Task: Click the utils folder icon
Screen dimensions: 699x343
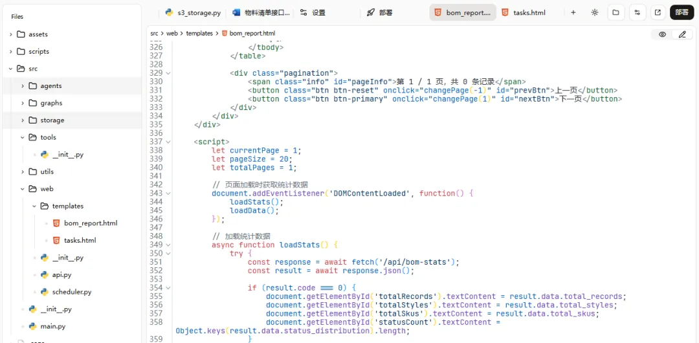Action: click(32, 171)
